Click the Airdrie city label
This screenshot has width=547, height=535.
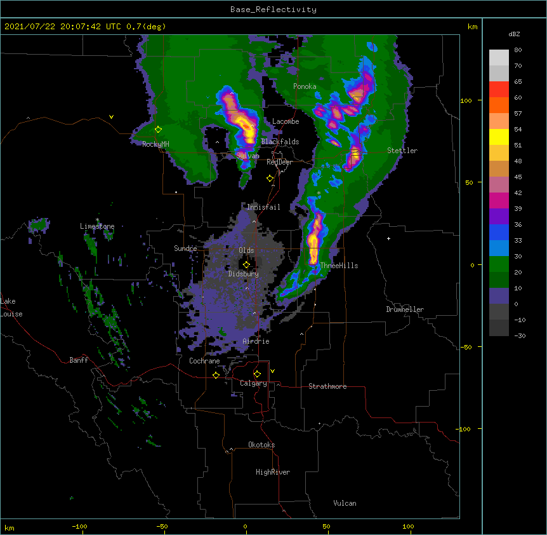click(x=256, y=341)
